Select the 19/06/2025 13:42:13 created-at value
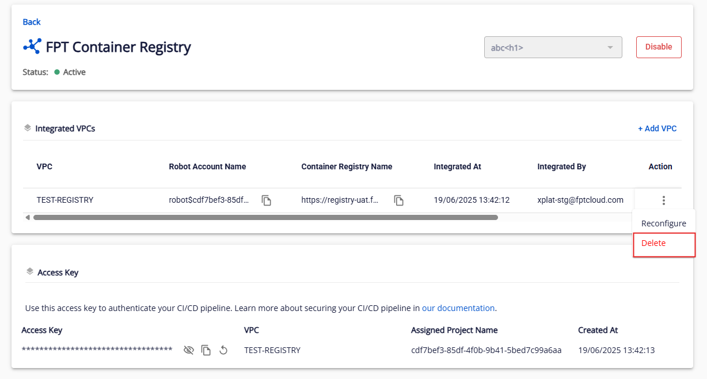The image size is (707, 379). (616, 350)
